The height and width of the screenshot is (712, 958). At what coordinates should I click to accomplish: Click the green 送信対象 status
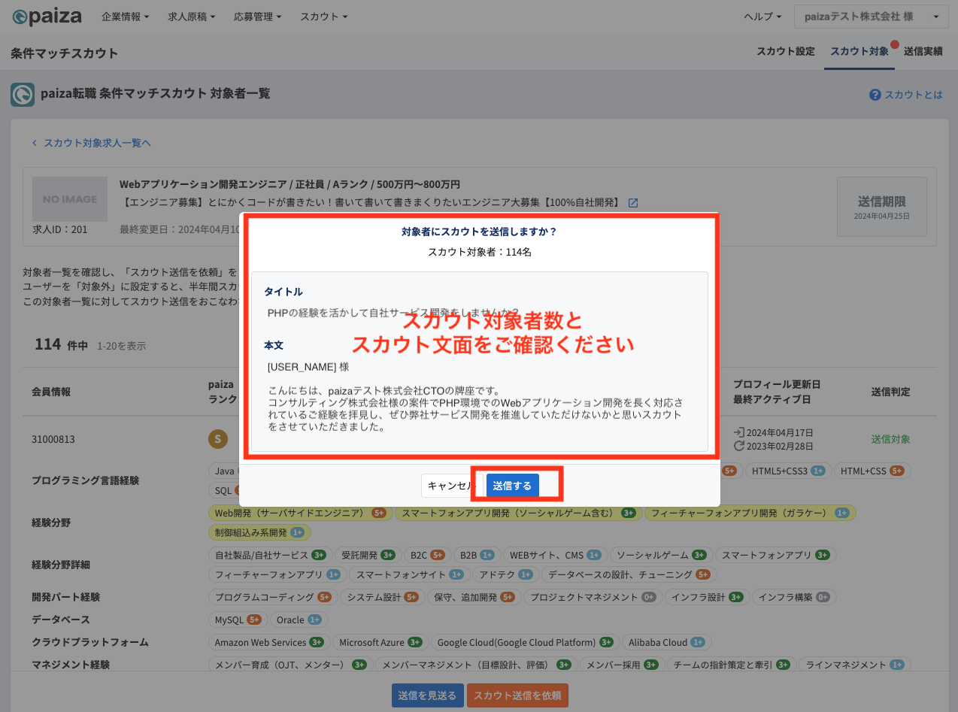(890, 439)
